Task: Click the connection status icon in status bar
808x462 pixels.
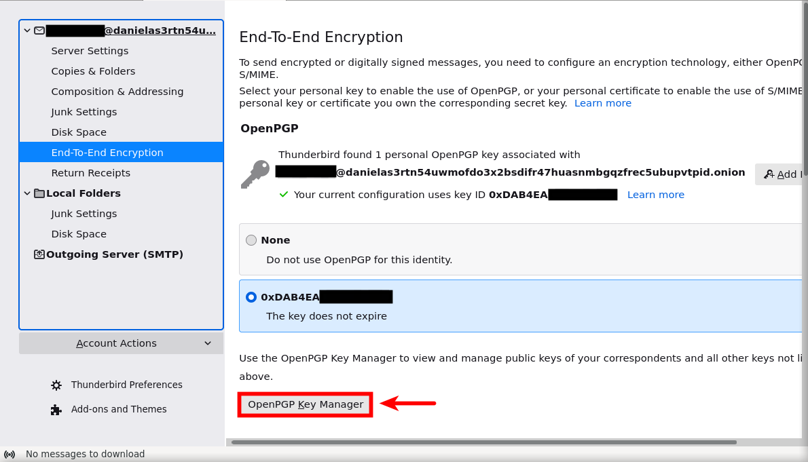Action: point(10,454)
